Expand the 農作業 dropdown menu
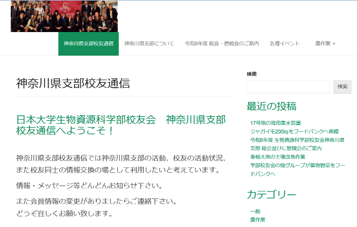The height and width of the screenshot is (227, 357). (325, 44)
